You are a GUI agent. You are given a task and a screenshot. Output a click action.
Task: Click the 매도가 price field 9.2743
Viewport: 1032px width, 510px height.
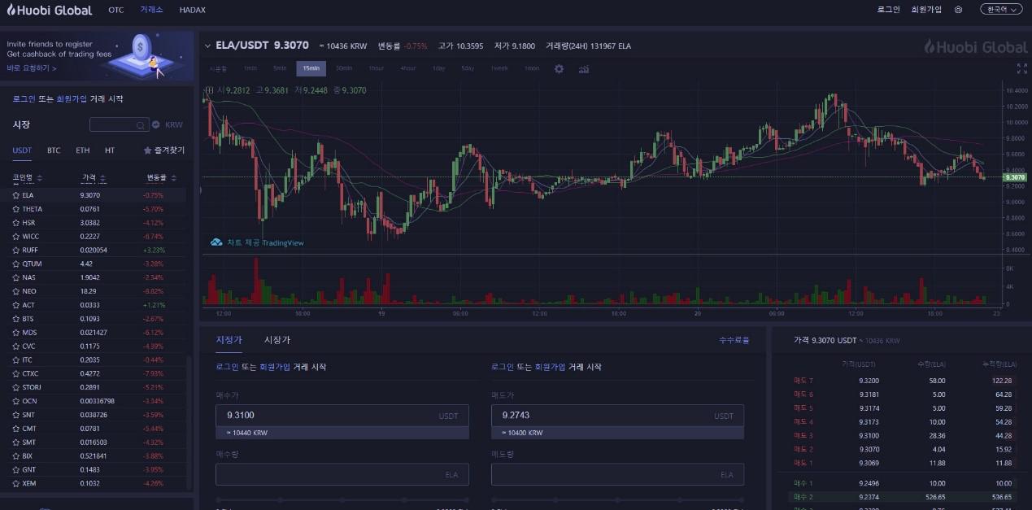tap(617, 416)
